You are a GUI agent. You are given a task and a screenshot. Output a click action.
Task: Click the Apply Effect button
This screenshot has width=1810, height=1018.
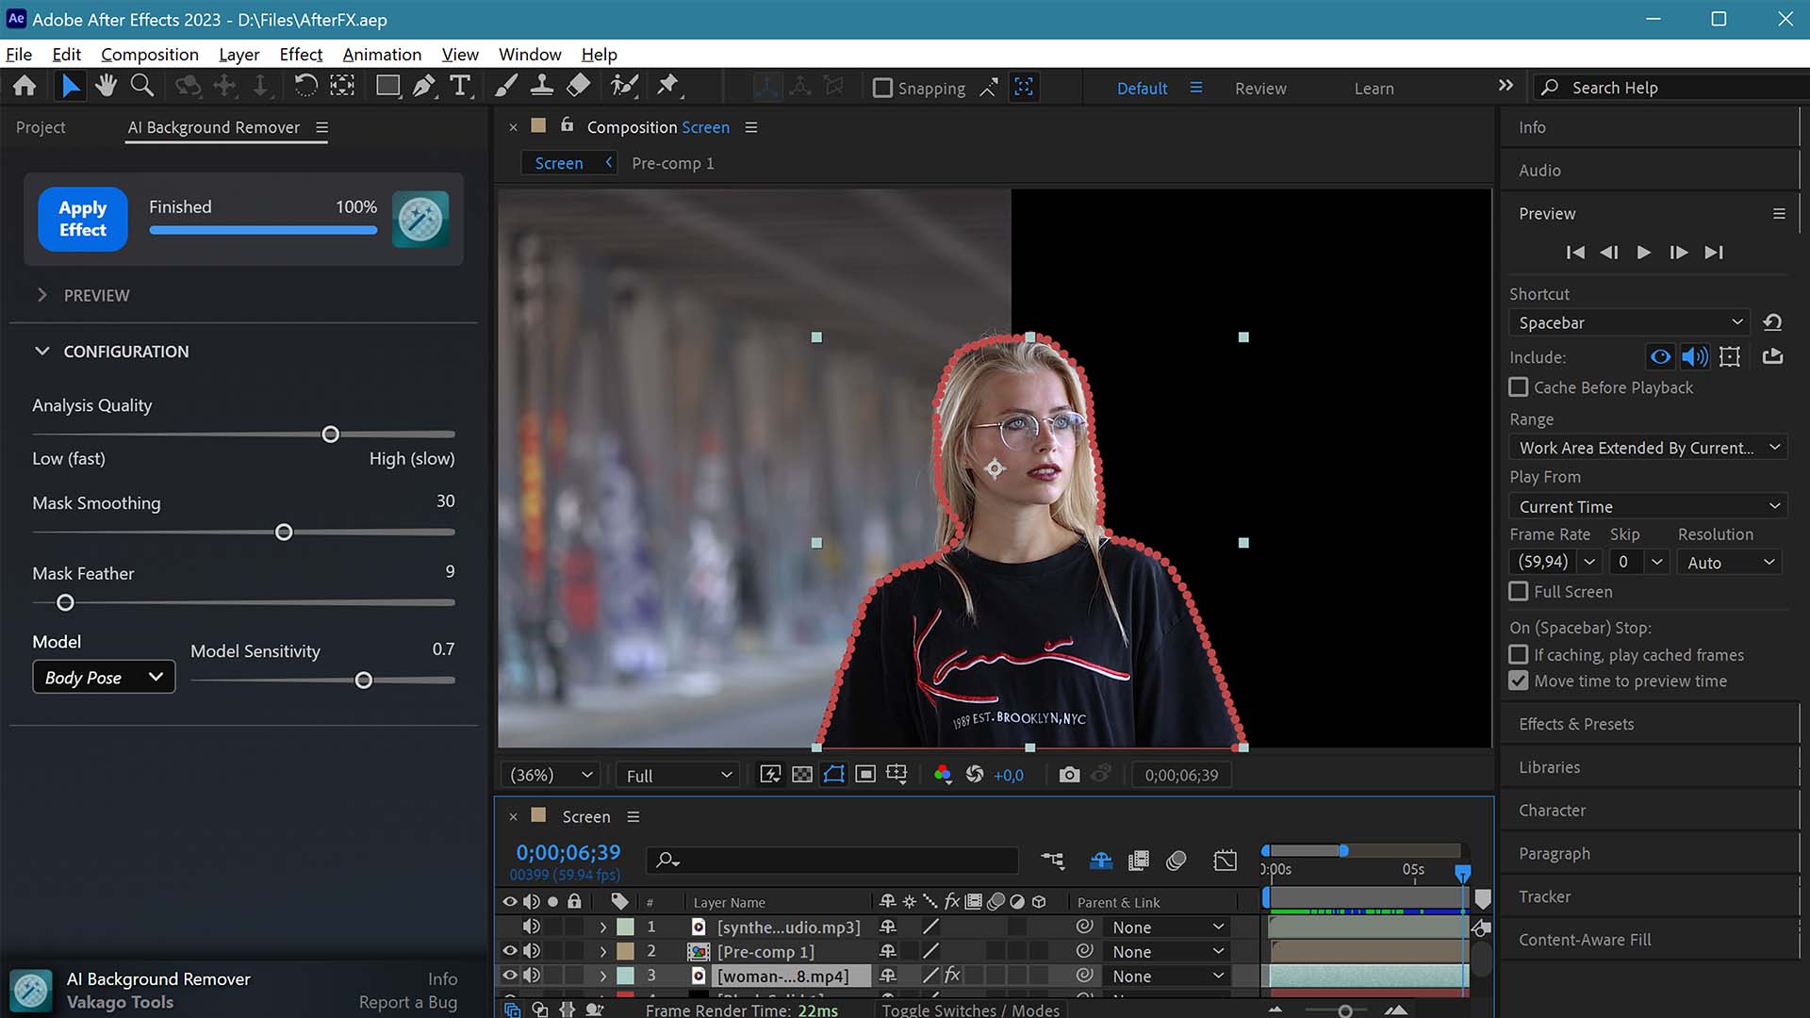[82, 219]
